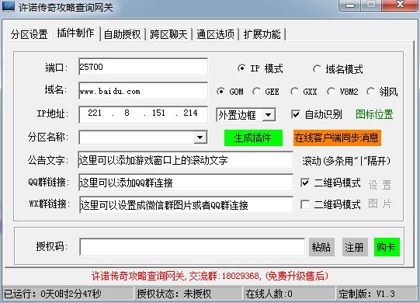This screenshot has width=420, height=303.
Task: Click the IP地址 field
Action: pos(143,114)
